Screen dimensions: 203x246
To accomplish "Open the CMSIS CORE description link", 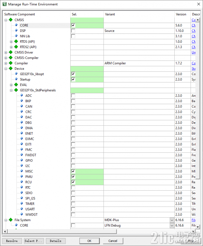I will point(193,25).
